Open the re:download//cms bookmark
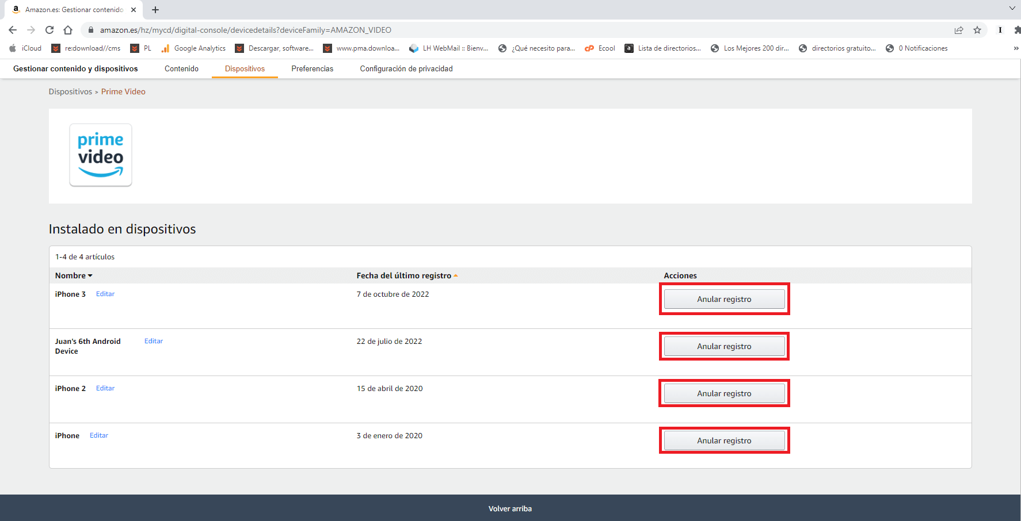 86,48
